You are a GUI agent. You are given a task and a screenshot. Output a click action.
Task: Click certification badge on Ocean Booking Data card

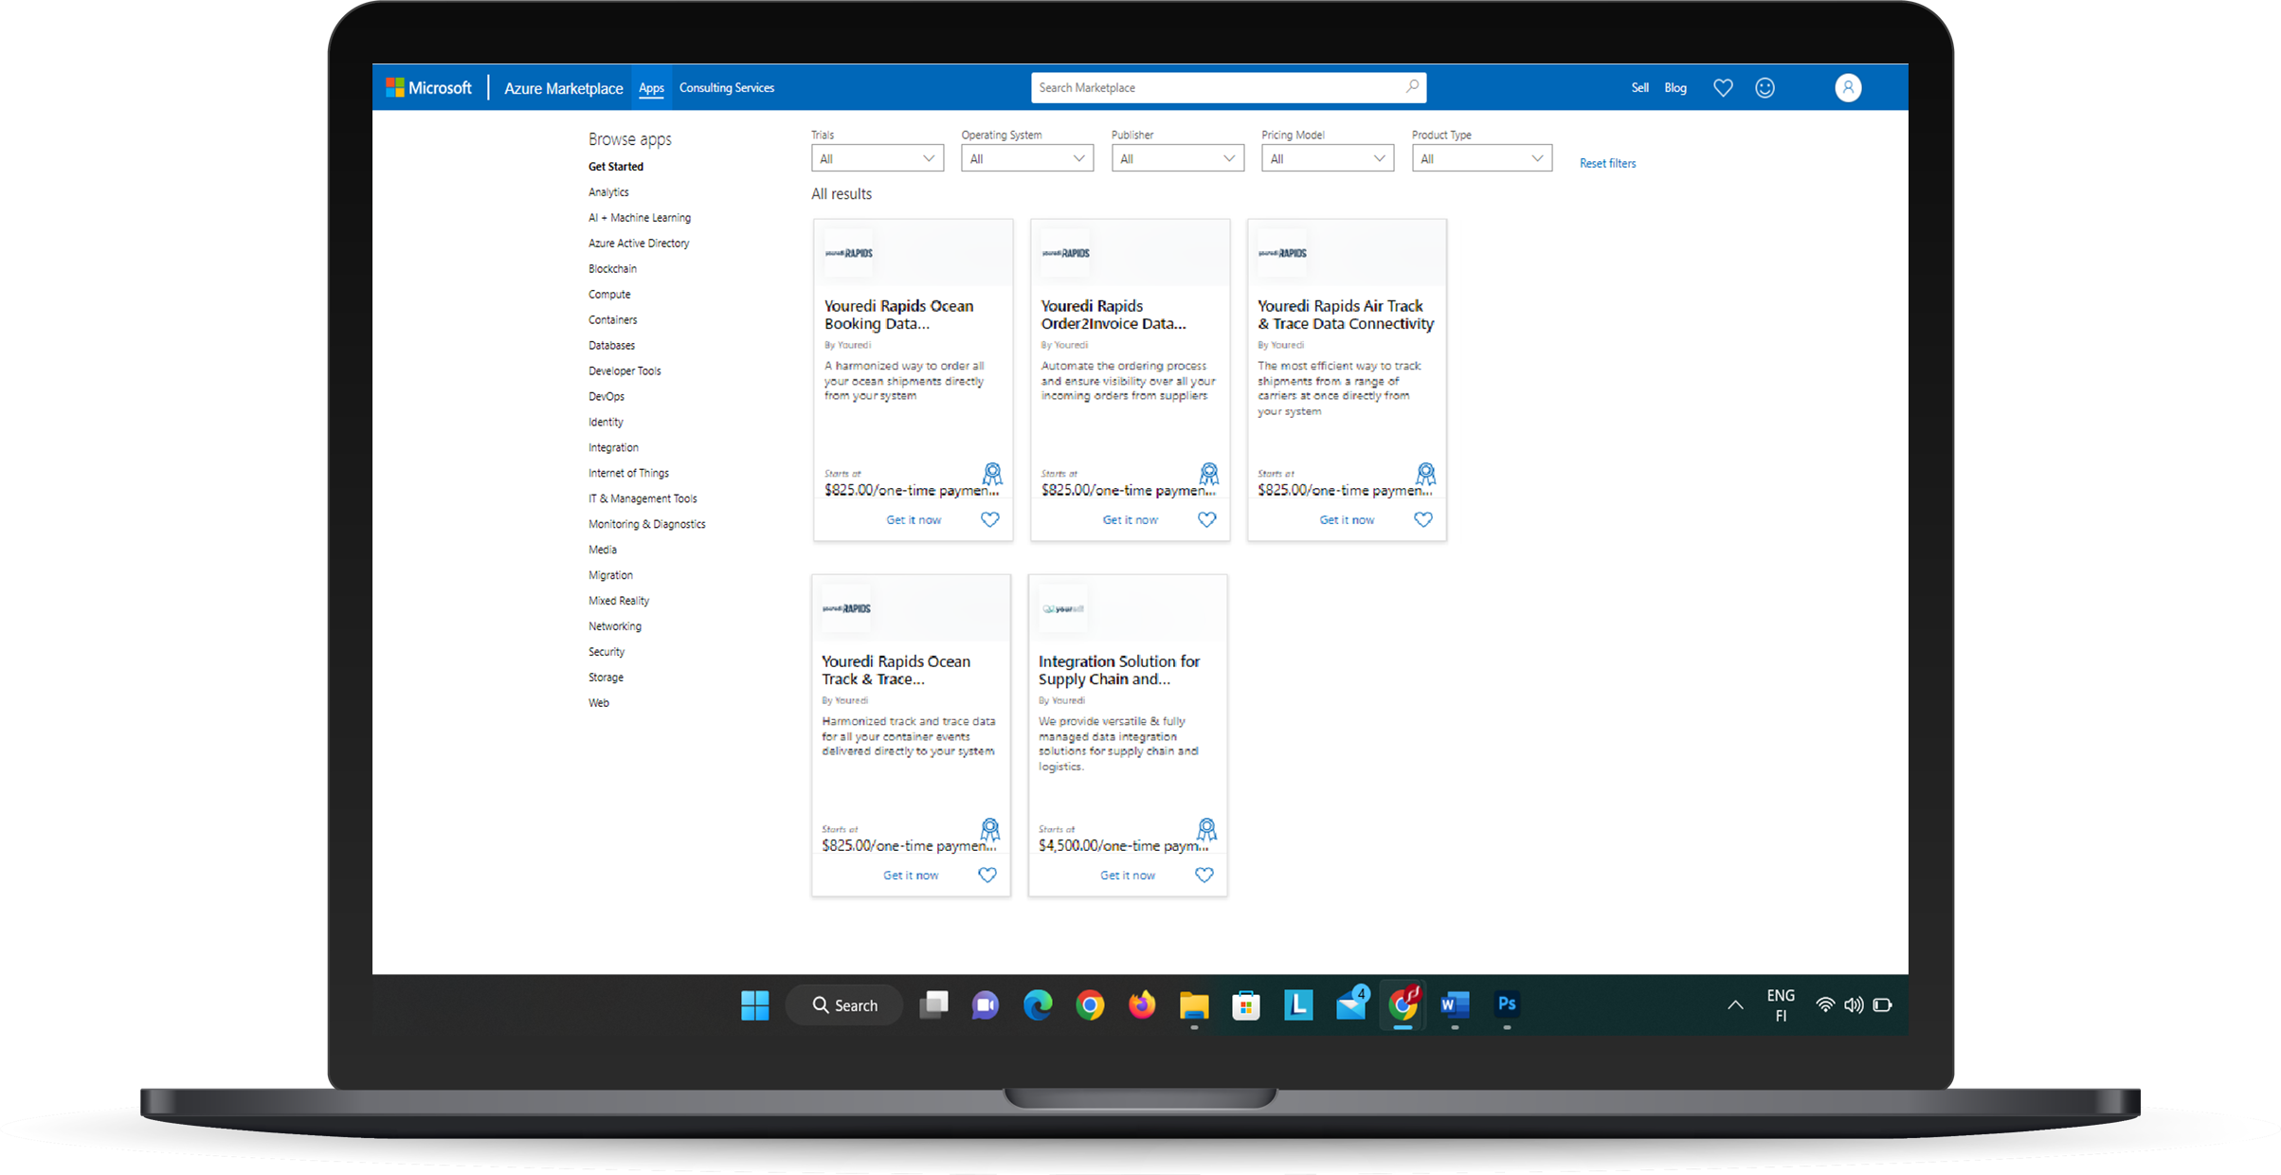click(992, 473)
